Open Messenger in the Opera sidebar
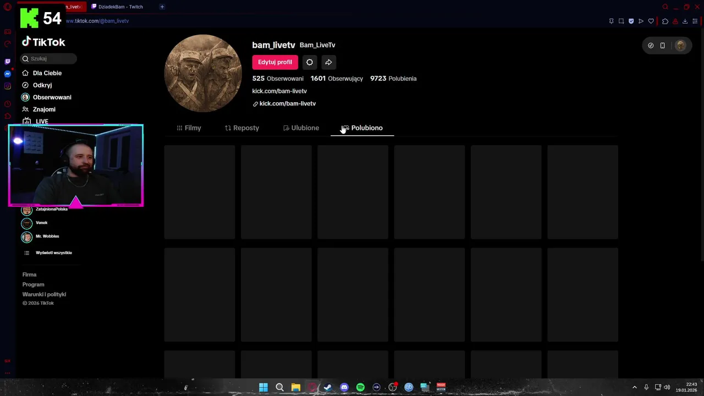The image size is (704, 396). click(x=7, y=74)
